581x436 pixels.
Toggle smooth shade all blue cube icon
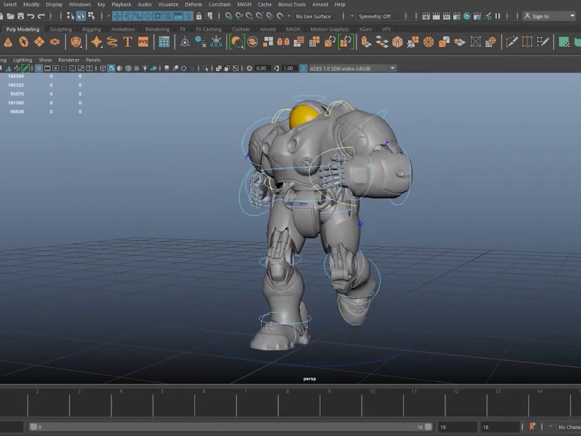pos(111,69)
